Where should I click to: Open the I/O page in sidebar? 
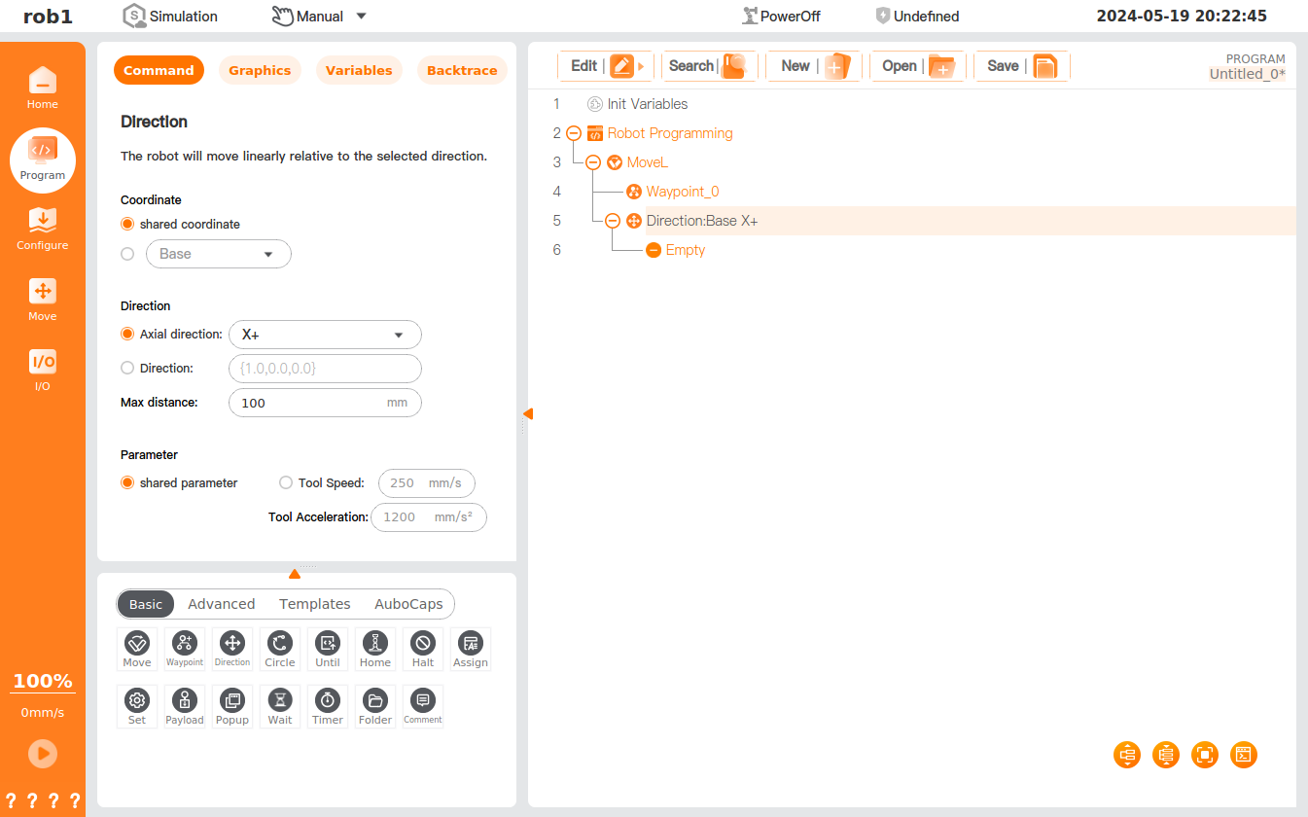[x=43, y=370]
